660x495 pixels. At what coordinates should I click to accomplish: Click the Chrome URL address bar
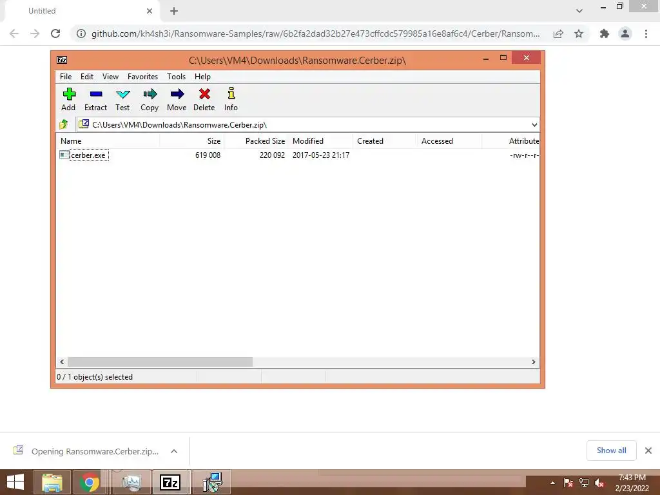point(315,34)
